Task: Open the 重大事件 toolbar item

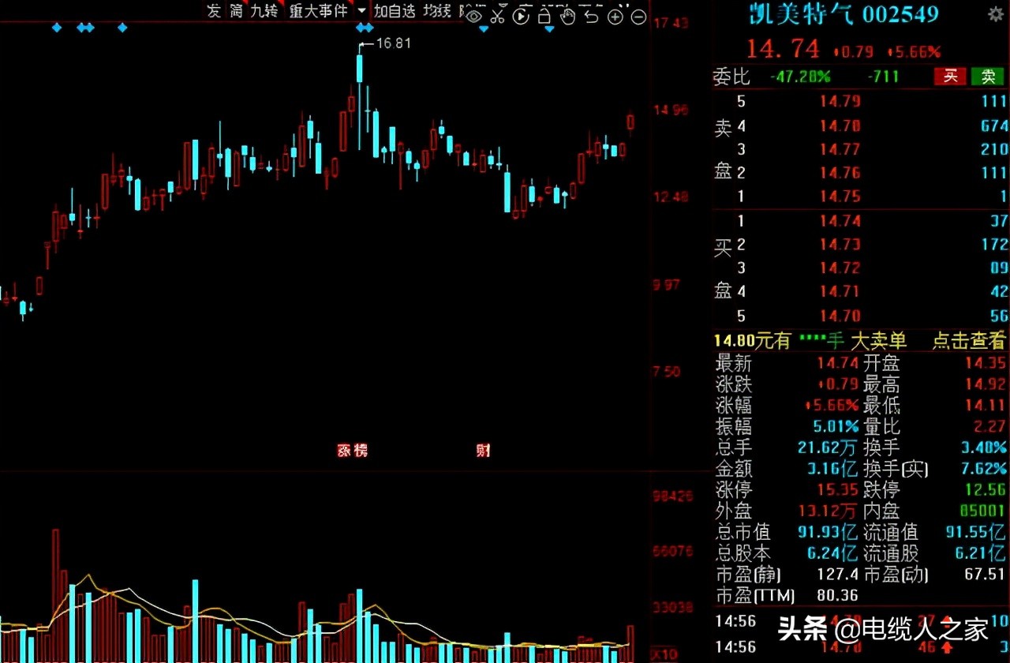Action: (318, 11)
